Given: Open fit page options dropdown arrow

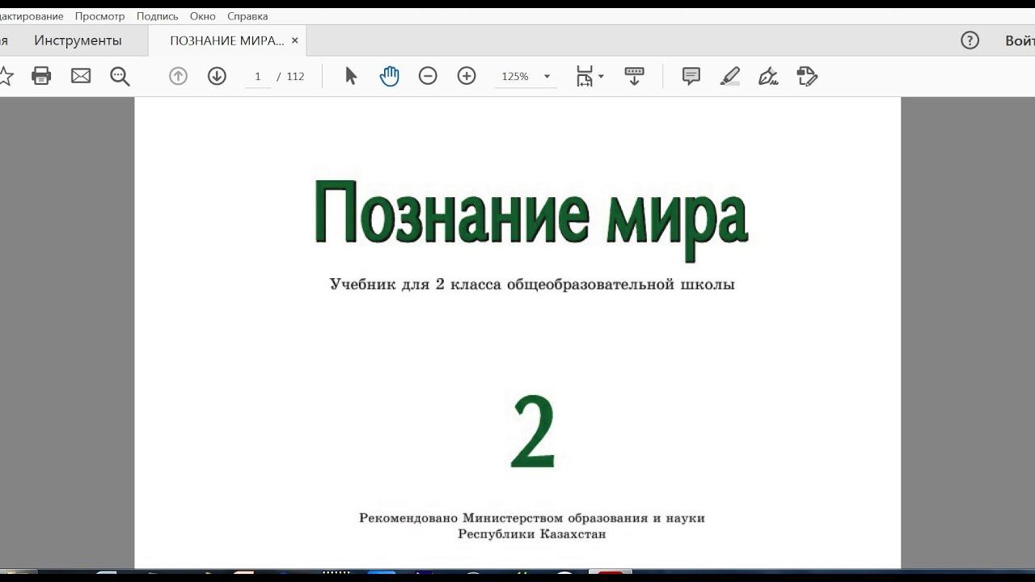Looking at the screenshot, I should click(x=601, y=77).
